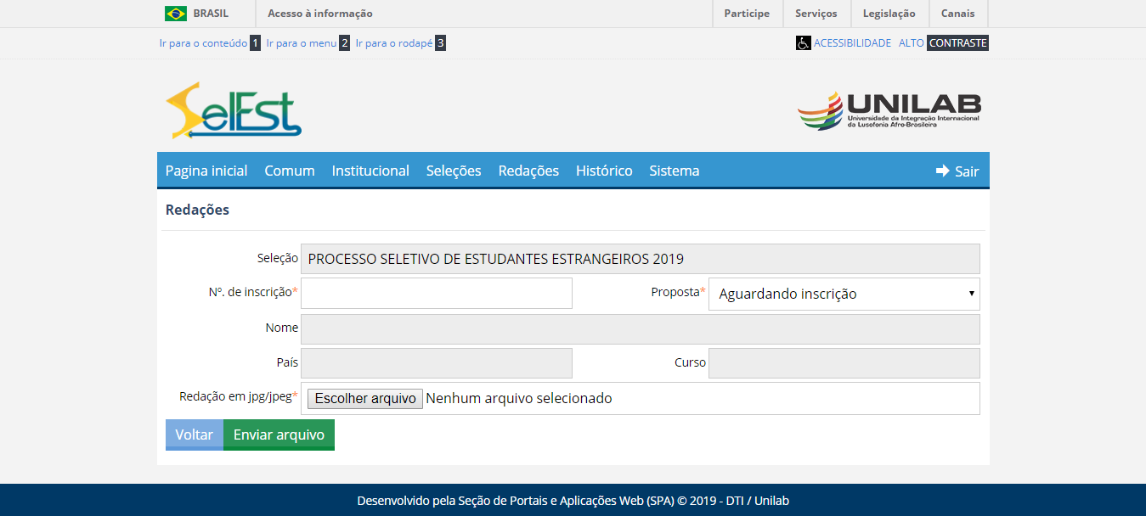The image size is (1146, 516).
Task: Click the Sair exit arrow icon
Action: point(941,170)
